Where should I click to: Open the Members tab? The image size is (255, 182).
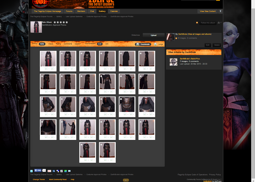pyautogui.click(x=81, y=11)
